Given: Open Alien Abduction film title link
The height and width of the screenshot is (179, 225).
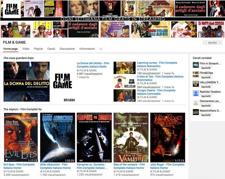Looking at the screenshot, I should 56,166.
